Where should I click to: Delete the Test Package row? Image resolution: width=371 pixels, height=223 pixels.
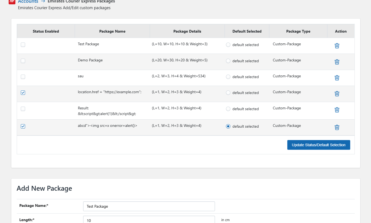point(337,46)
